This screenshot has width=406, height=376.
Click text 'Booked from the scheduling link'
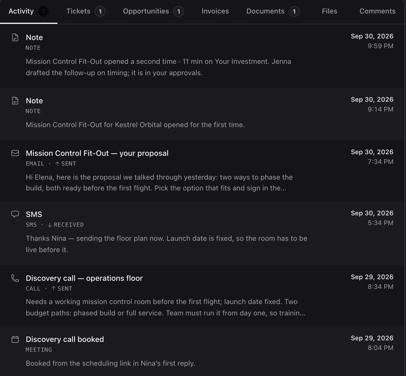tap(110, 363)
